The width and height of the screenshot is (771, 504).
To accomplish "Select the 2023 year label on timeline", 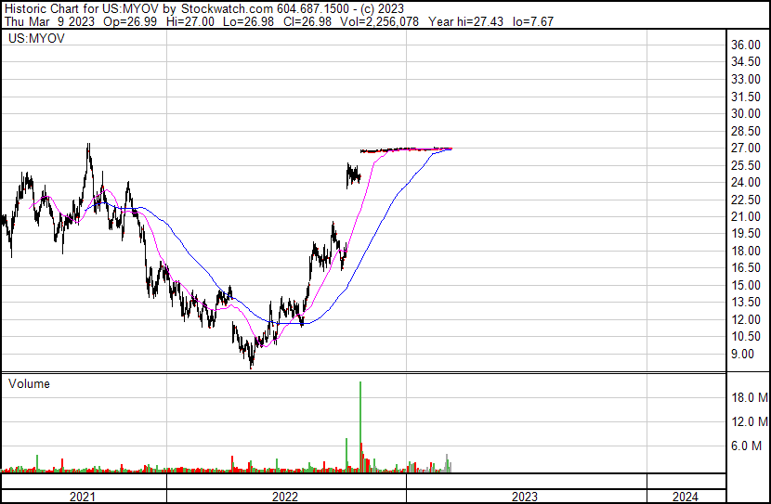I will coord(525,497).
